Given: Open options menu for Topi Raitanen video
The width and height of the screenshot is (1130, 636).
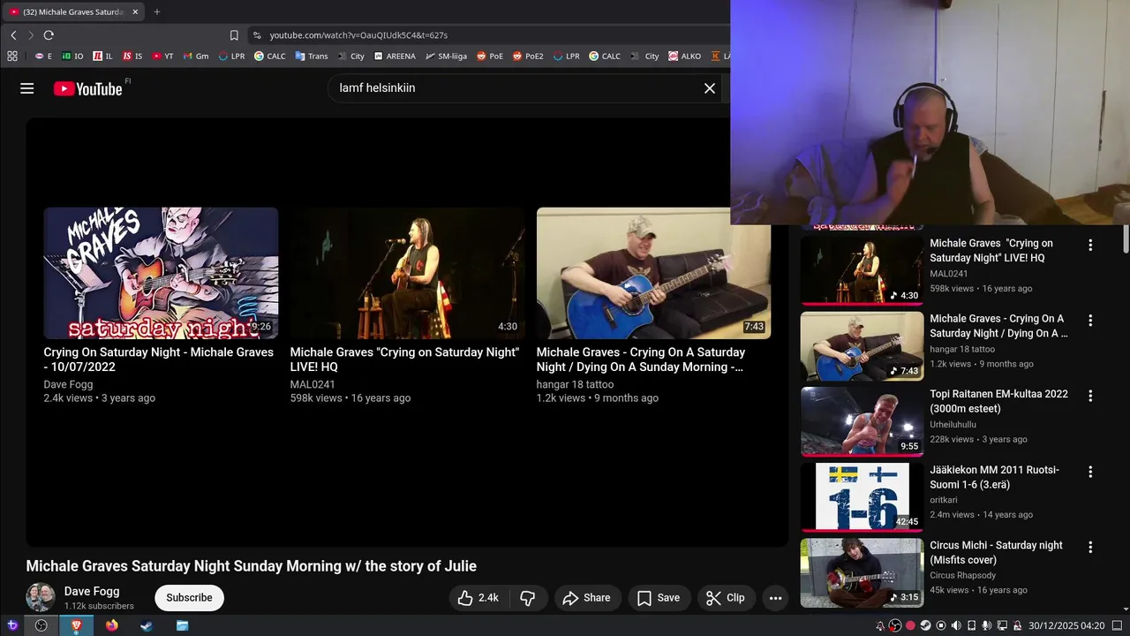Looking at the screenshot, I should pyautogui.click(x=1090, y=397).
